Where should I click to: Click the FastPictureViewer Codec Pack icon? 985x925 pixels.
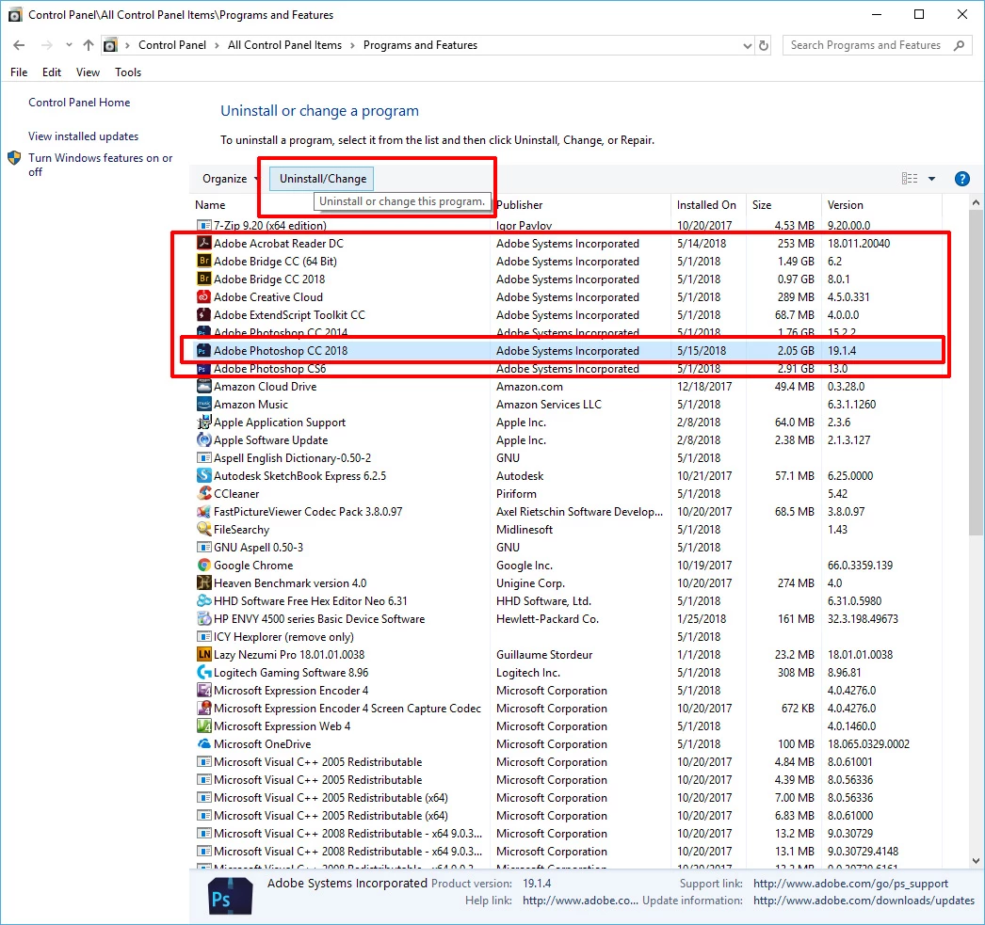203,512
